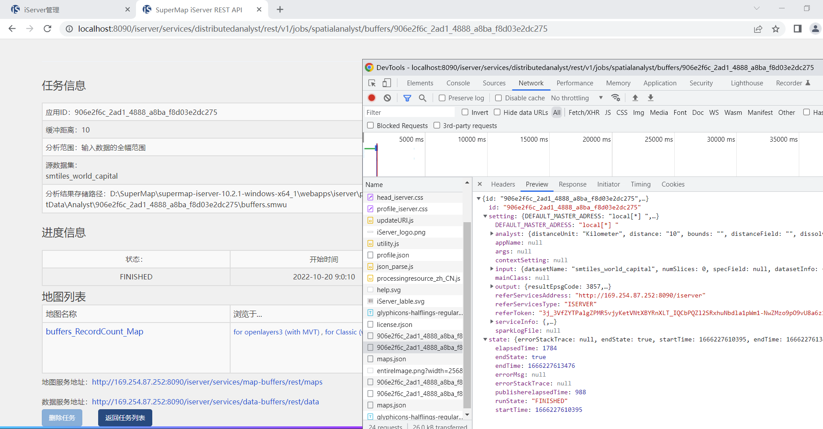Click the import HAR upload icon

(635, 98)
